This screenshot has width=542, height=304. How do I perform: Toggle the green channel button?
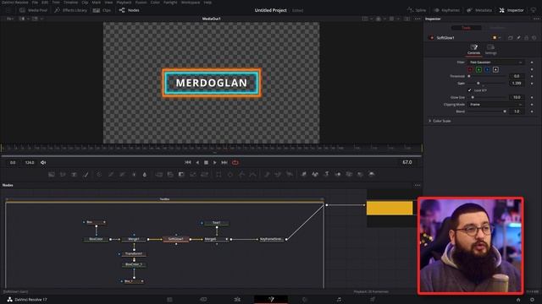[x=478, y=69]
